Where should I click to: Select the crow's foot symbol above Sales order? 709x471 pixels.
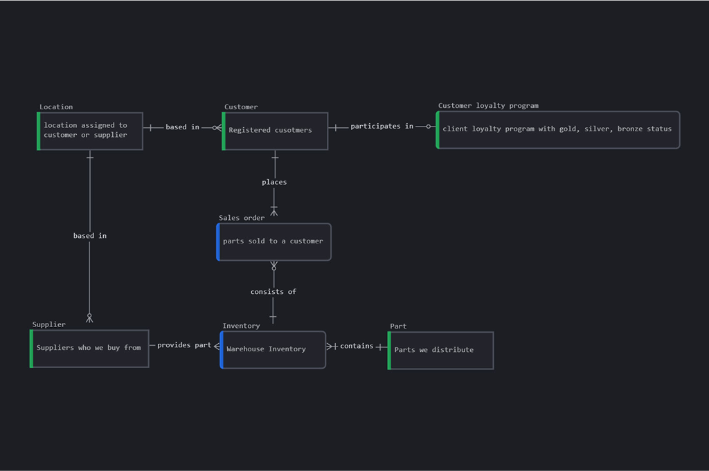coord(273,211)
